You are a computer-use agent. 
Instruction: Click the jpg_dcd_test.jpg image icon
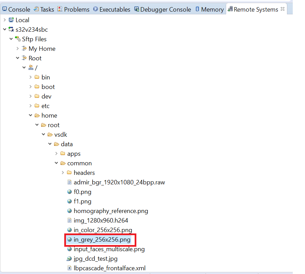[x=69, y=259]
